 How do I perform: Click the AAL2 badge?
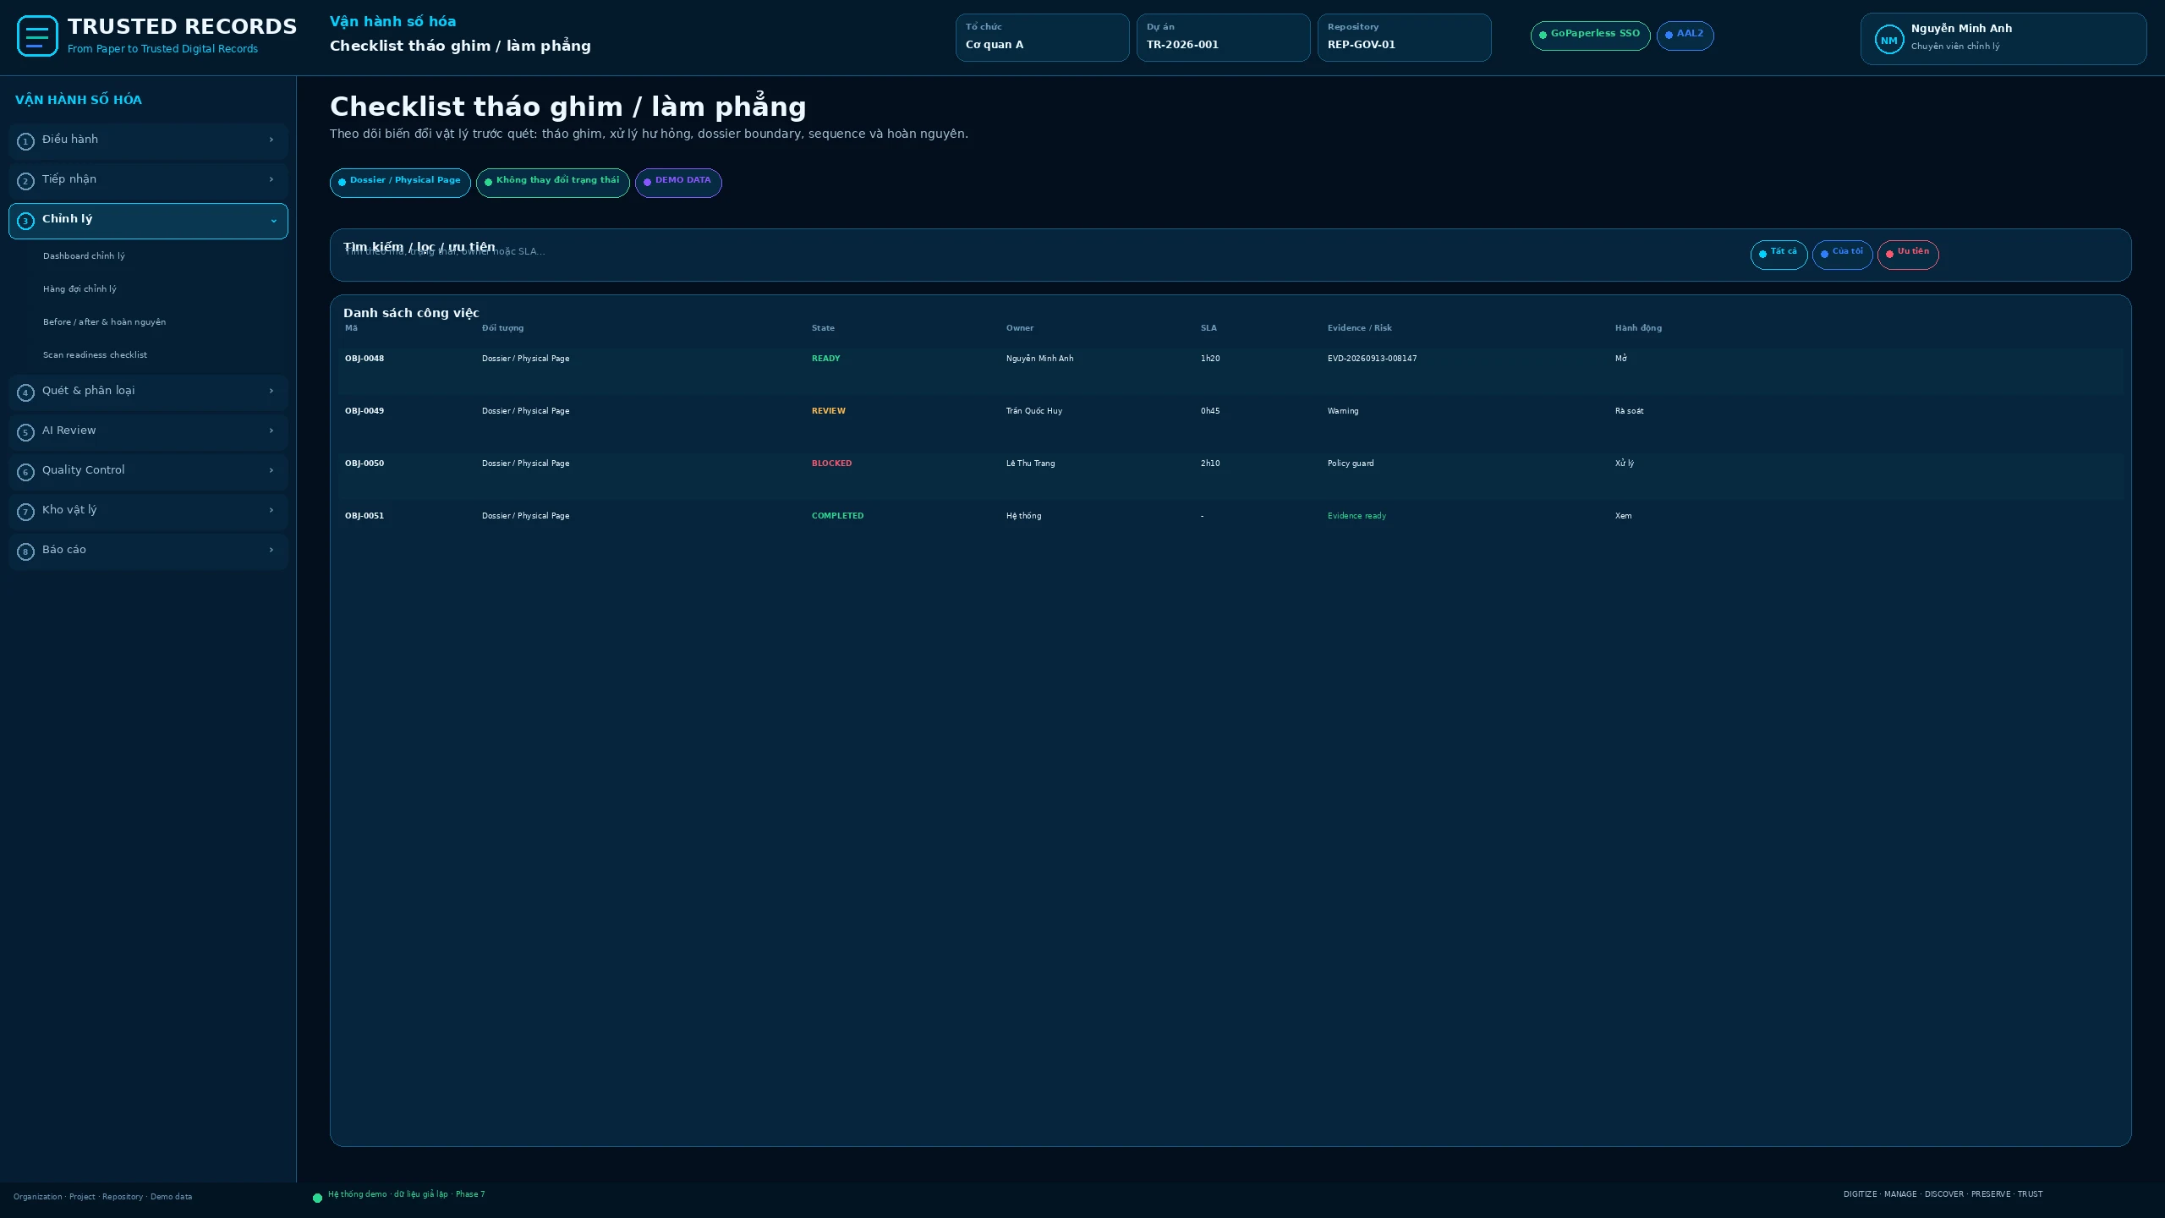(1685, 36)
